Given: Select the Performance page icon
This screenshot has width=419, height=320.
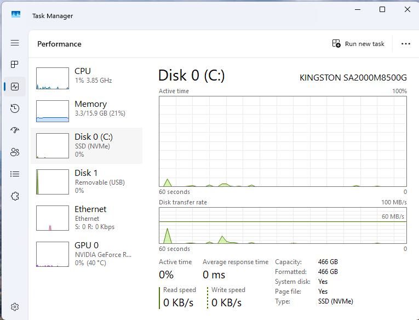Looking at the screenshot, I should (x=15, y=87).
